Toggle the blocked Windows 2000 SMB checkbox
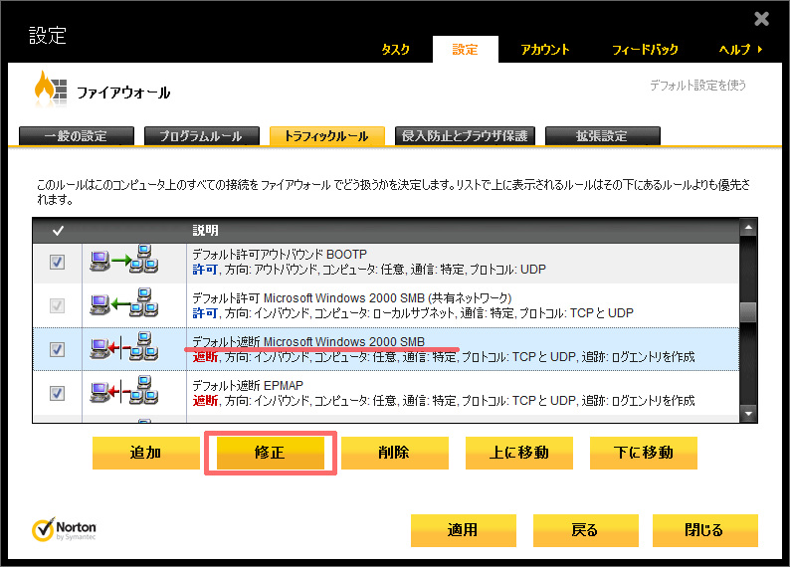Image resolution: width=790 pixels, height=567 pixels. pos(58,349)
